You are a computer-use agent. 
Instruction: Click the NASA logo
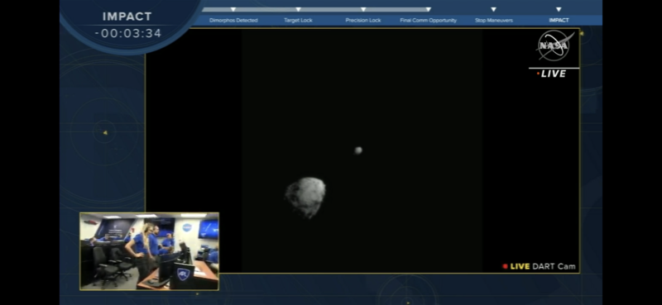point(554,45)
